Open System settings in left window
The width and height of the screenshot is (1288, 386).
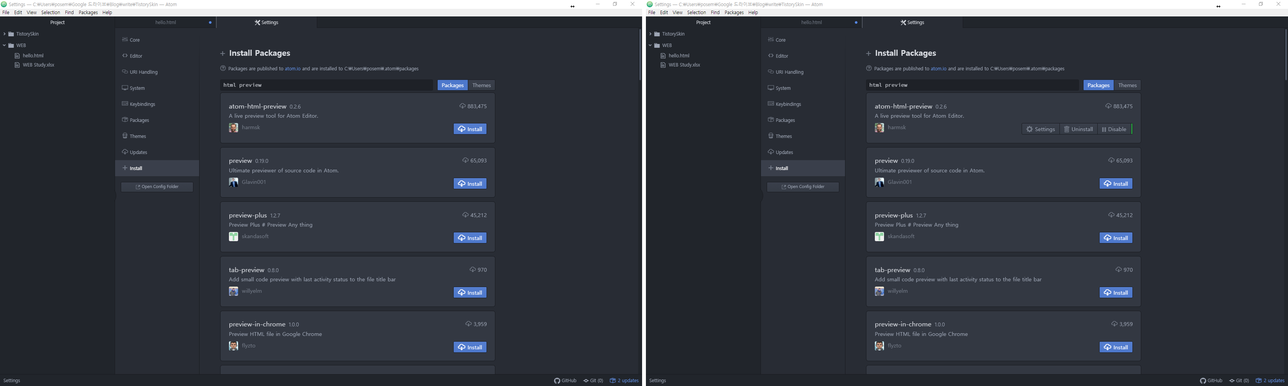click(157, 88)
